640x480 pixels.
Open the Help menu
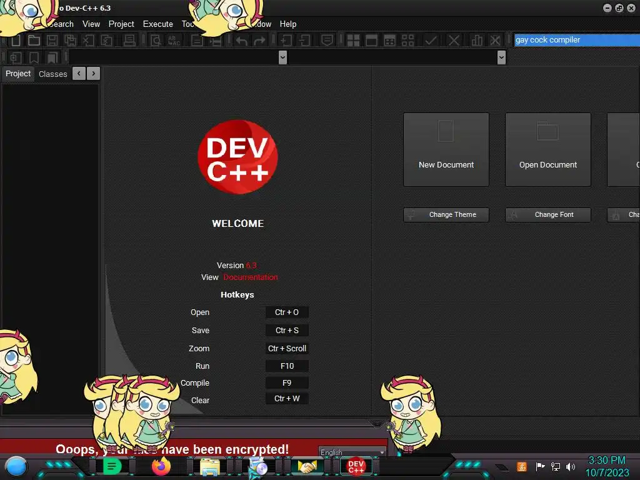(287, 24)
